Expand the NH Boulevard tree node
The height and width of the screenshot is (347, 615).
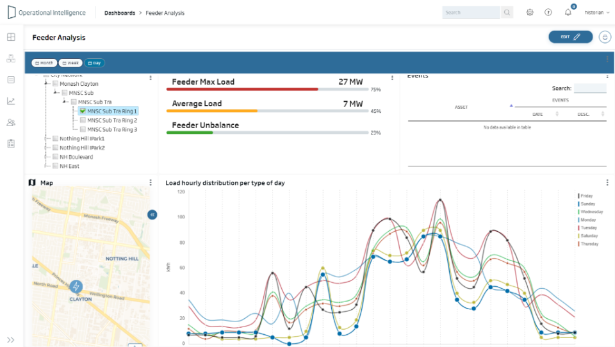tap(46, 156)
